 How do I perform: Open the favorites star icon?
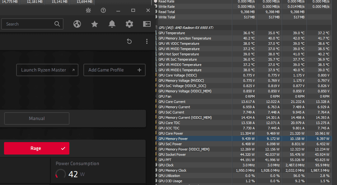[x=95, y=24]
